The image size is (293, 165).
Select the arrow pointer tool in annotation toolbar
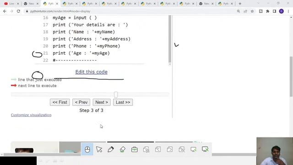click(x=99, y=149)
